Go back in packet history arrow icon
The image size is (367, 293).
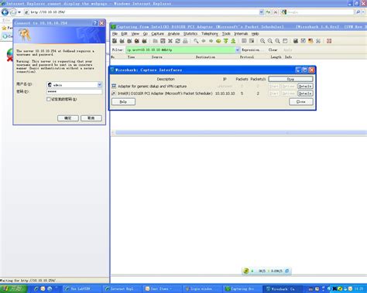pos(204,41)
